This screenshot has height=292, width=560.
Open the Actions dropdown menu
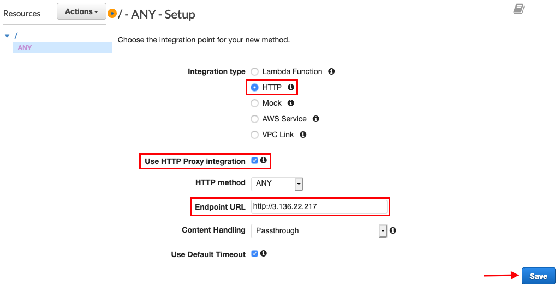click(81, 11)
